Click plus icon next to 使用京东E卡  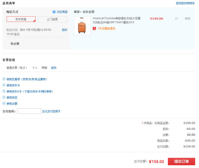pos(4,91)
